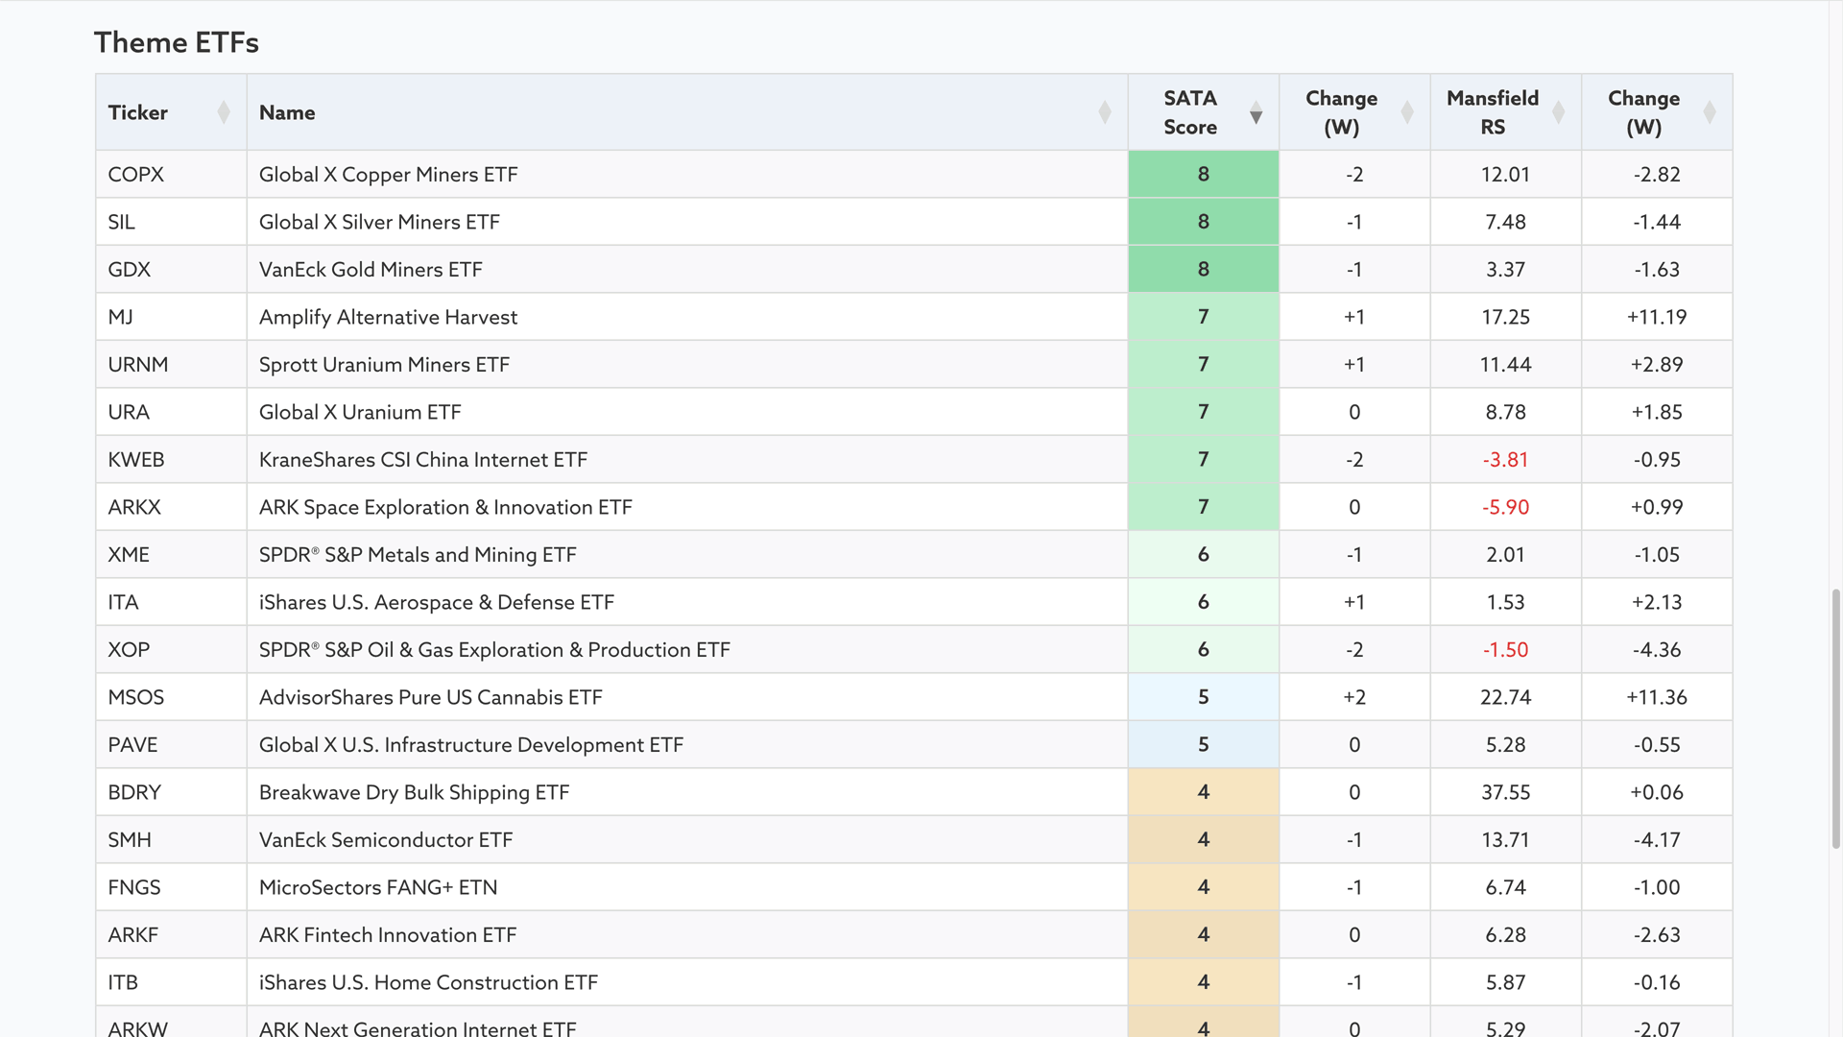Click KWEB's red Mansfield RS value -3.81
The width and height of the screenshot is (1843, 1037).
pyautogui.click(x=1505, y=460)
